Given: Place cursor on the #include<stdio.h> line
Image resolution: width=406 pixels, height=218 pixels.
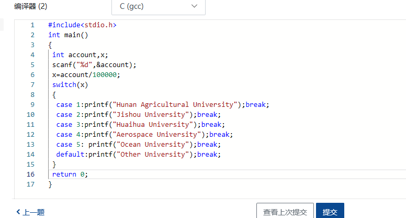Looking at the screenshot, I should click(82, 25).
